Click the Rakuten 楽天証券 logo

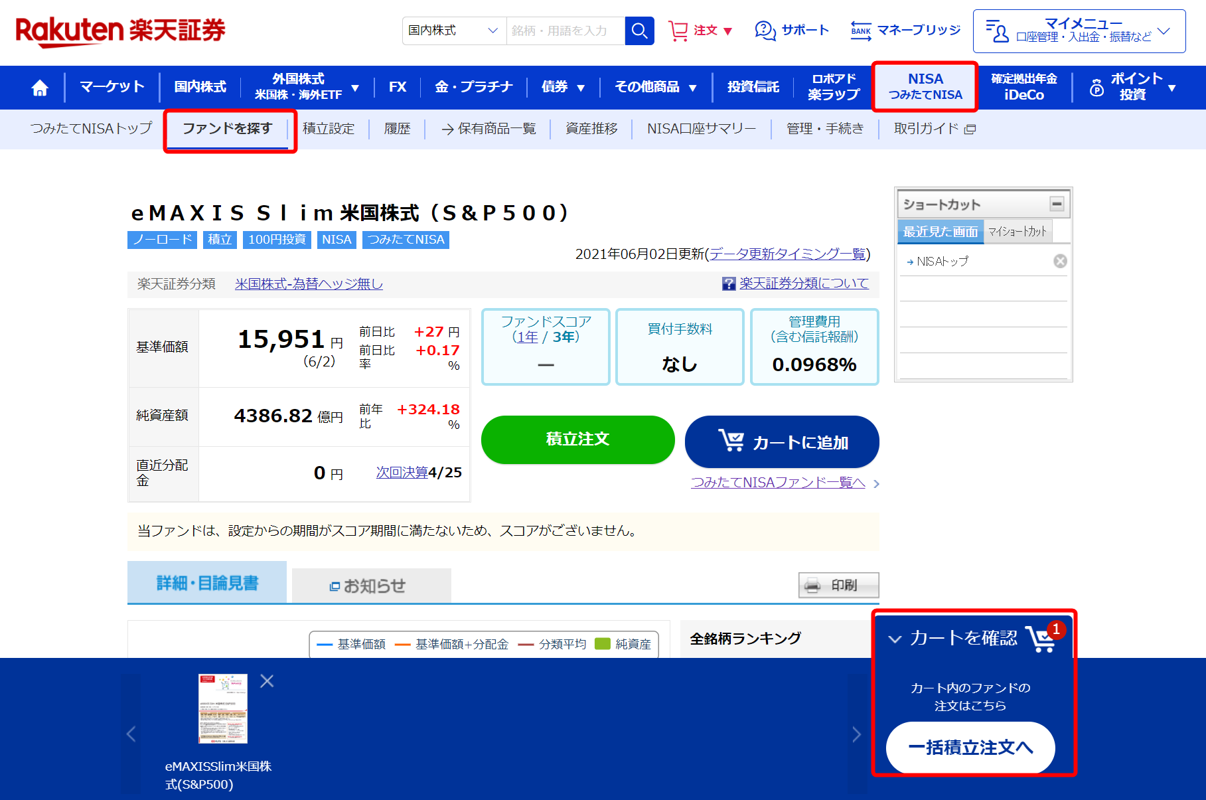[x=120, y=31]
